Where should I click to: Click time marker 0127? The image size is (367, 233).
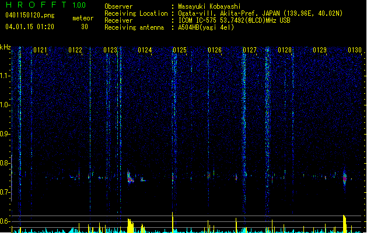(250, 50)
